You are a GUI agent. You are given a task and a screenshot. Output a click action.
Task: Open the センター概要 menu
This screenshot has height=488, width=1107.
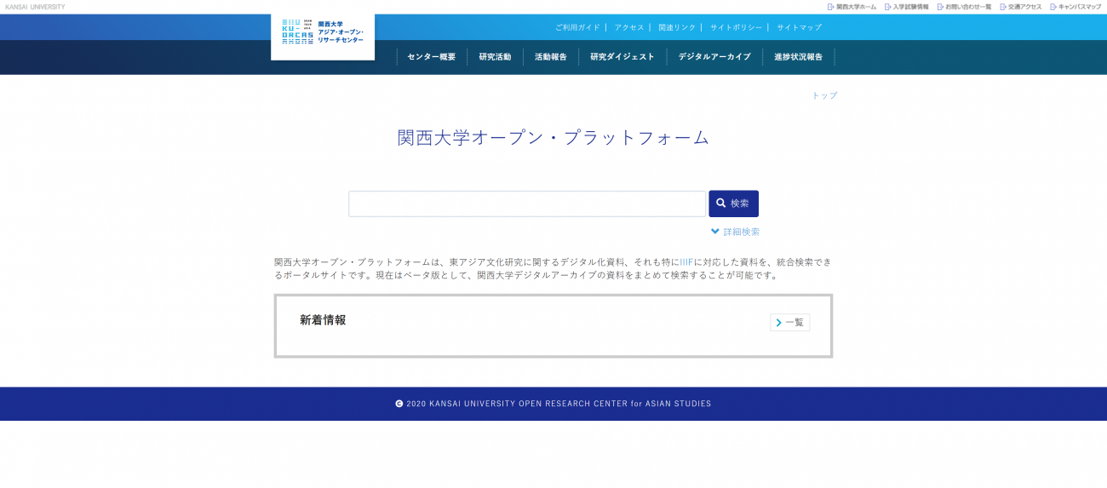tap(432, 57)
